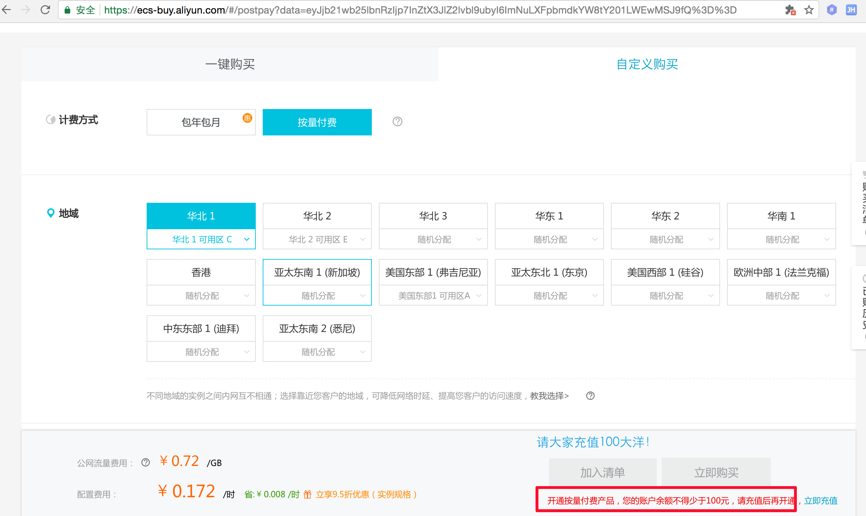Bookmark page with star icon
Image resolution: width=866 pixels, height=516 pixels.
(x=809, y=10)
